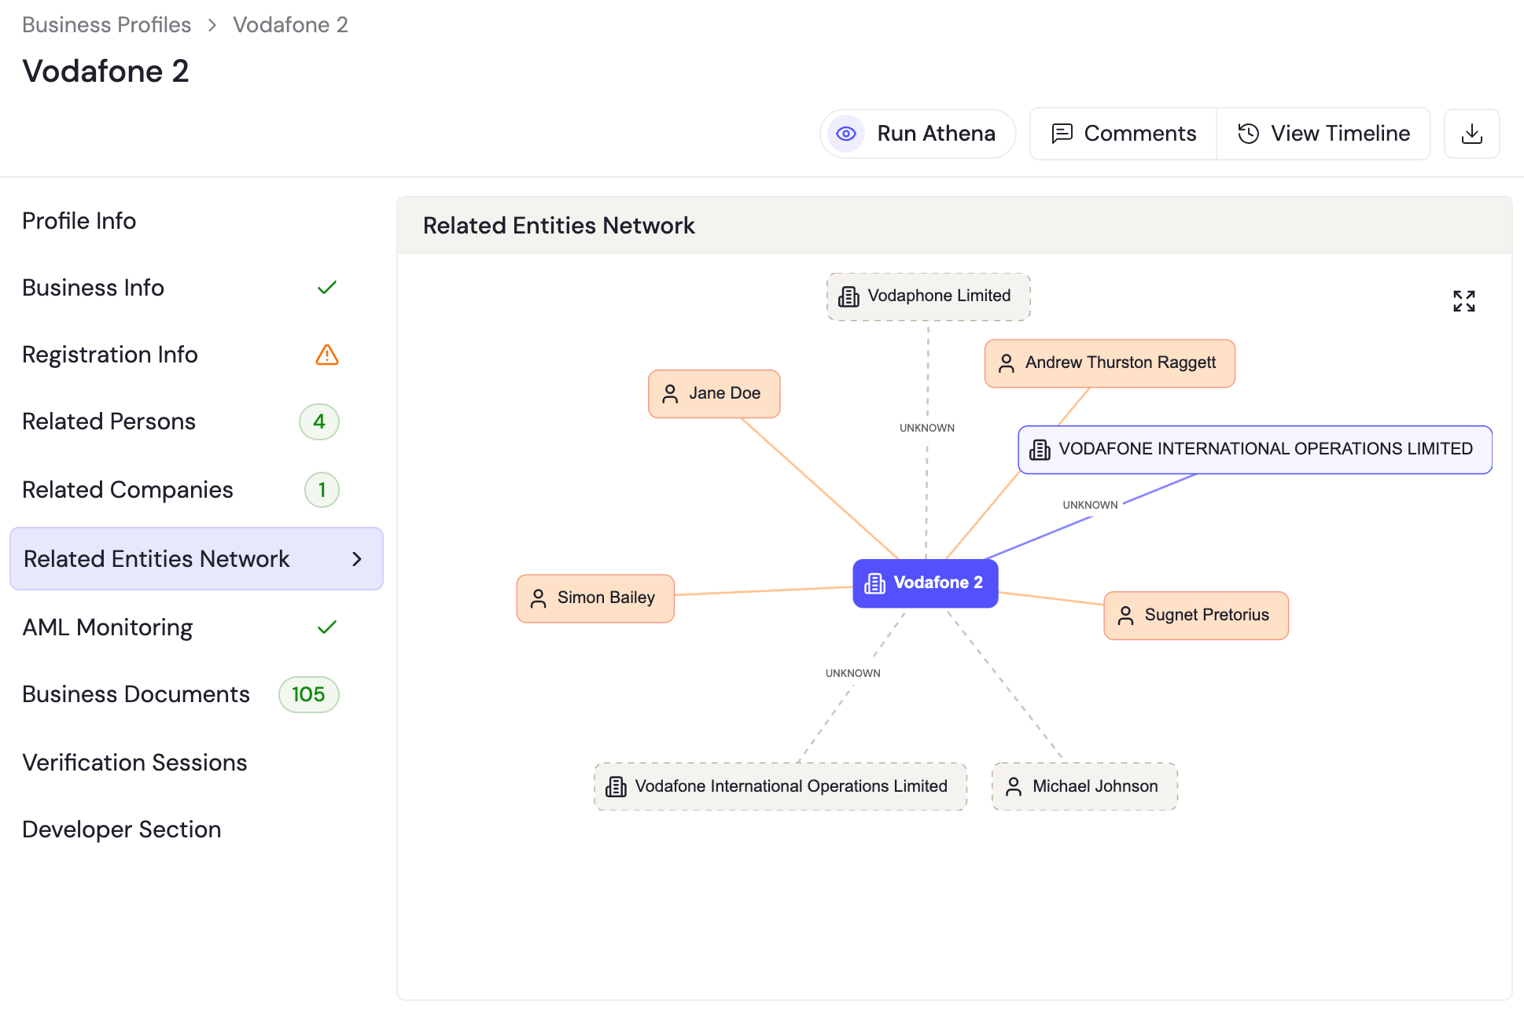The height and width of the screenshot is (1019, 1524).
Task: Click the building icon in Vodafone 2 node
Action: pyautogui.click(x=874, y=583)
